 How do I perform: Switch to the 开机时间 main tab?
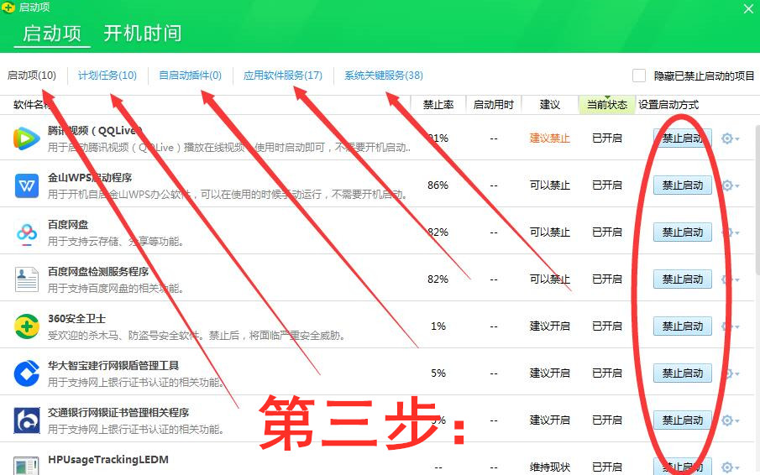143,34
